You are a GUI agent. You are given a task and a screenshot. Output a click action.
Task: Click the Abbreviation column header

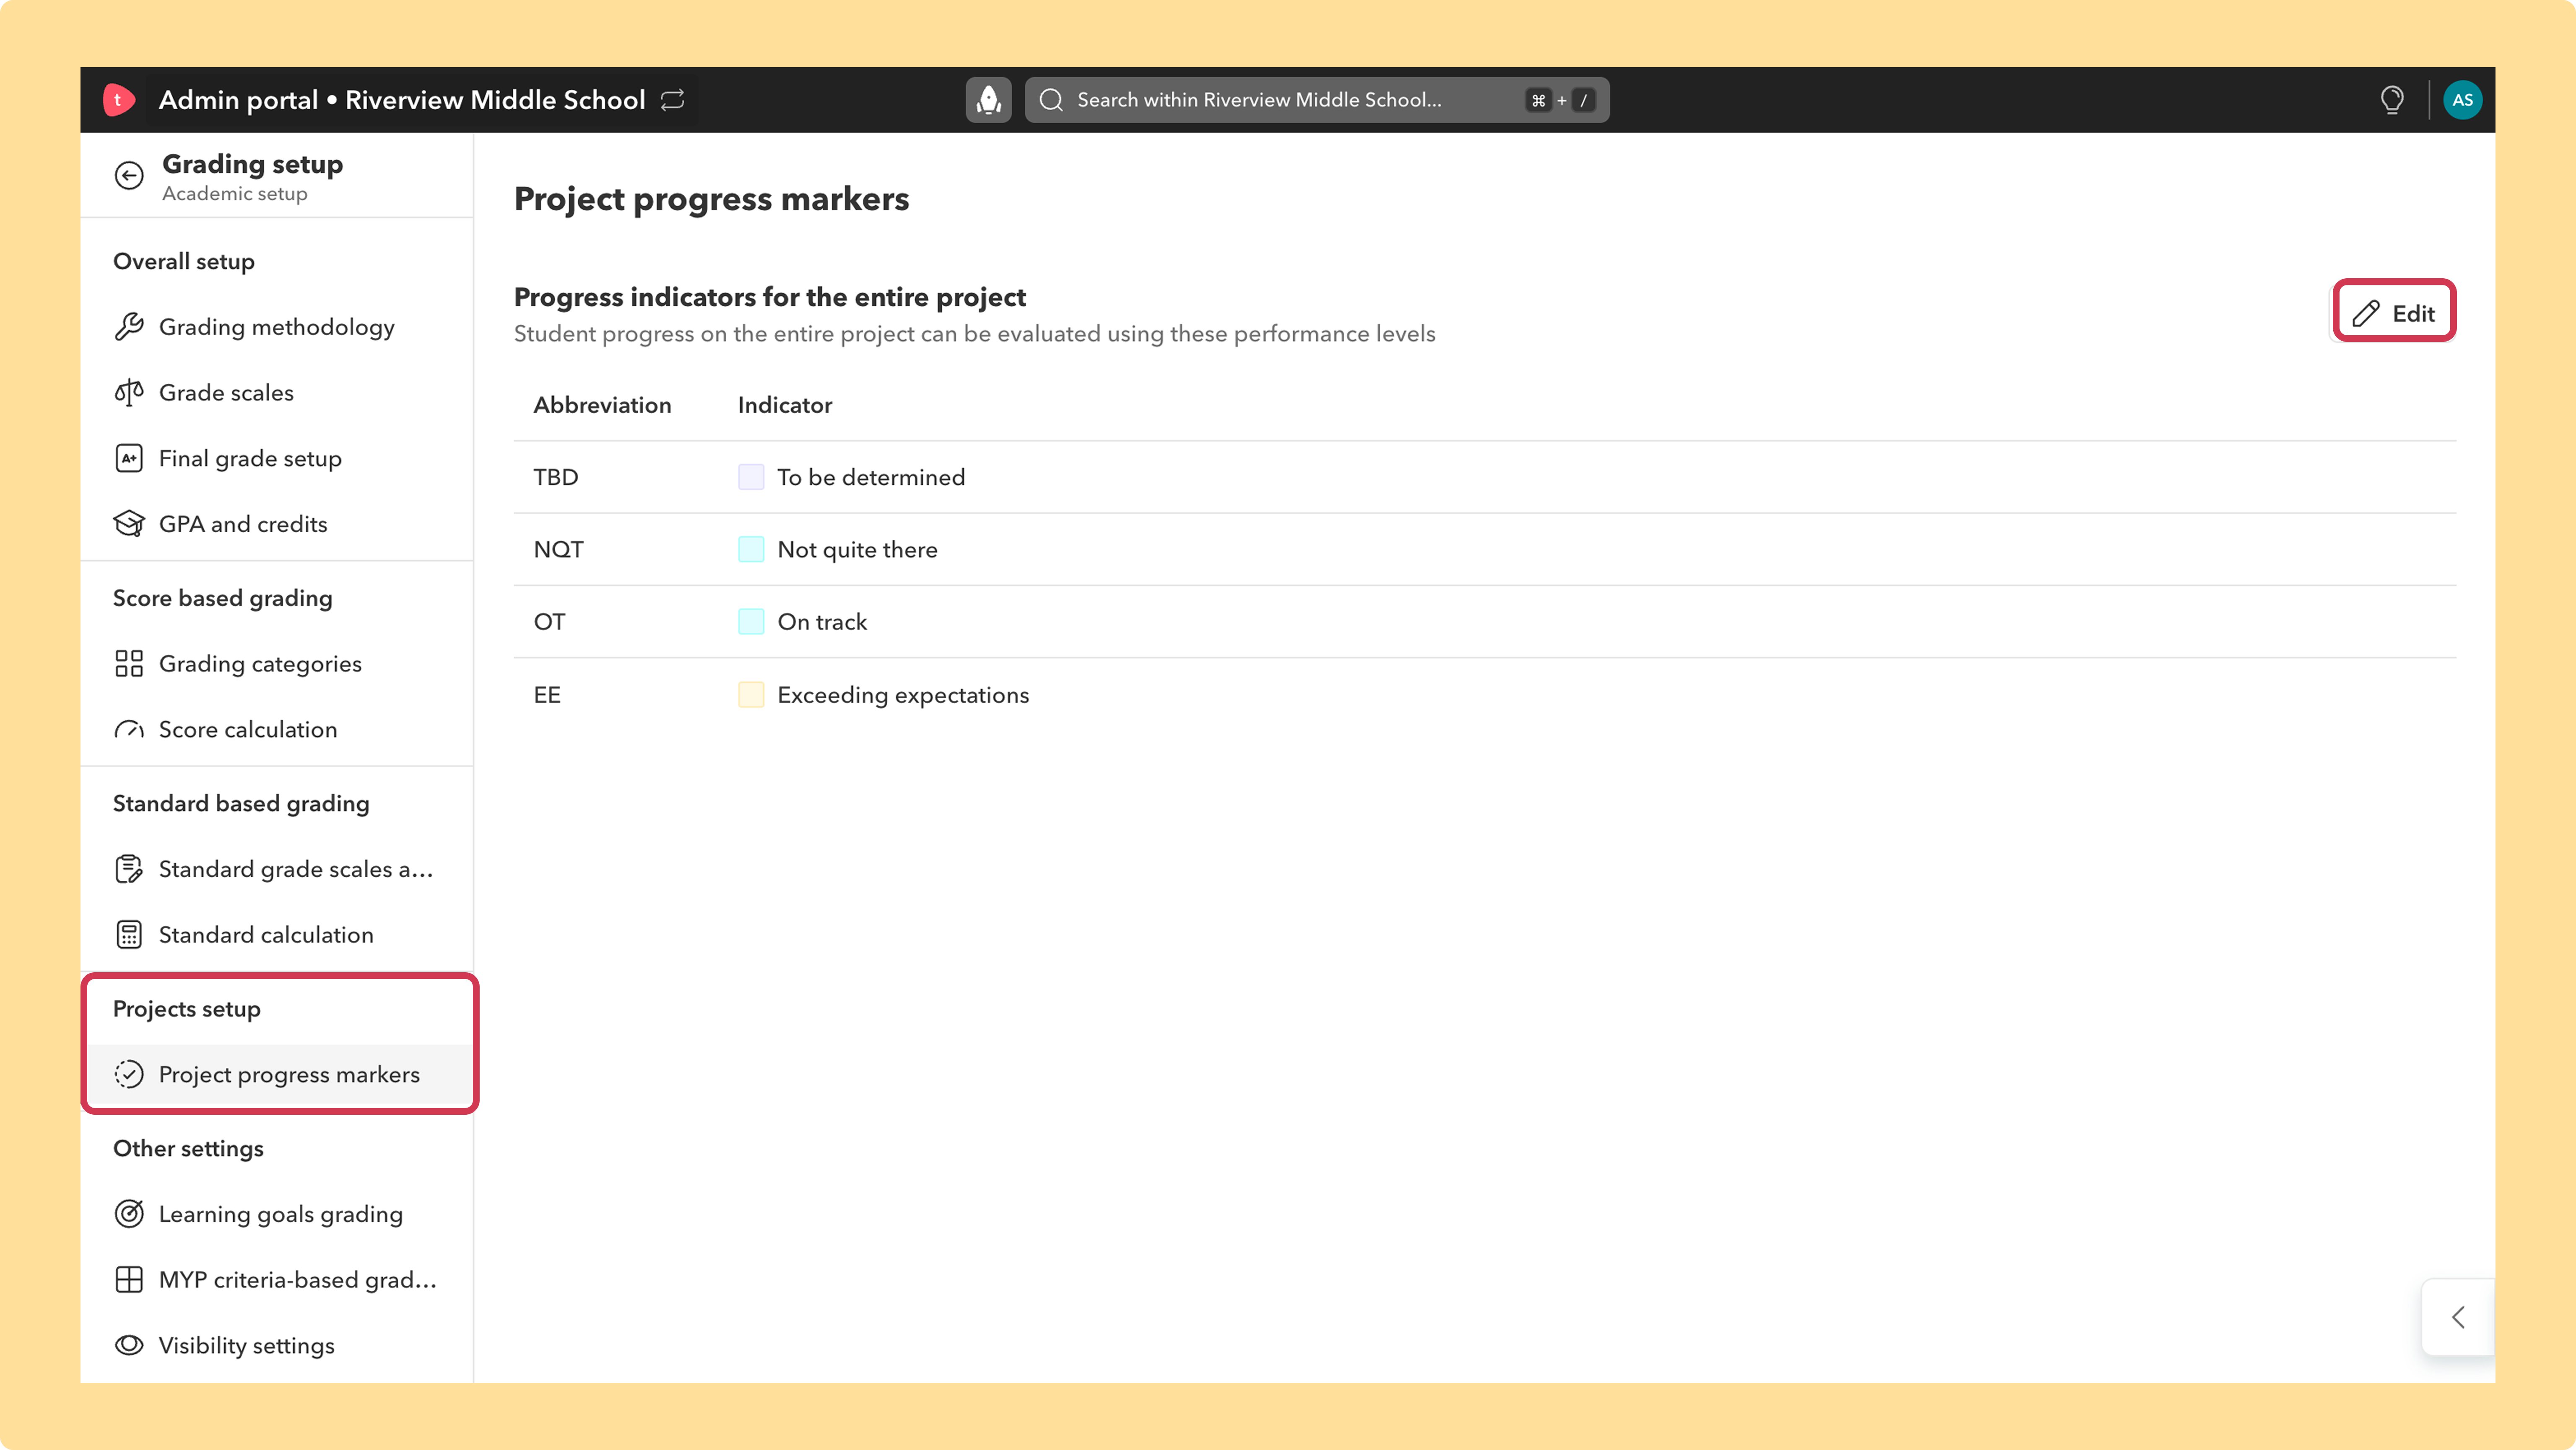point(602,405)
